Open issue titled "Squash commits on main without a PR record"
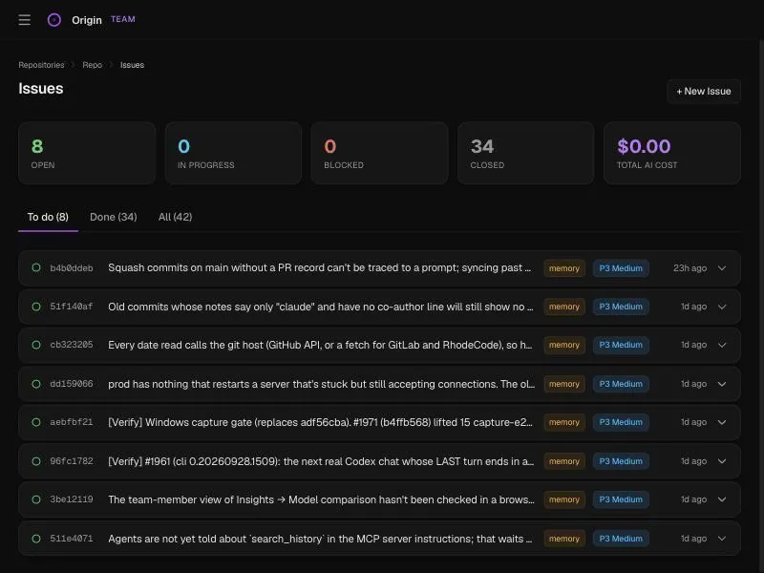This screenshot has height=573, width=764. pyautogui.click(x=320, y=268)
